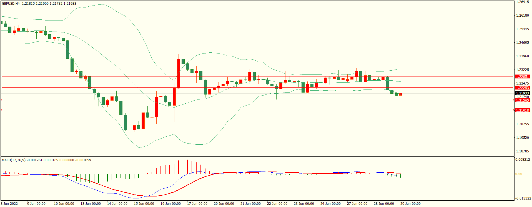Select the last red candle at chart's right end
Image resolution: width=532 pixels, height=207 pixels.
pyautogui.click(x=401, y=94)
